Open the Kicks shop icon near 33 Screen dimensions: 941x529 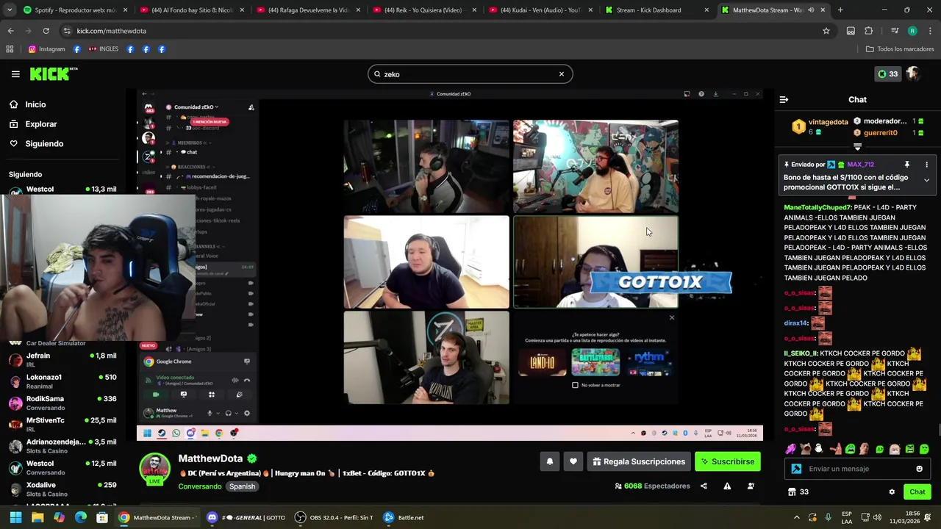pyautogui.click(x=792, y=492)
